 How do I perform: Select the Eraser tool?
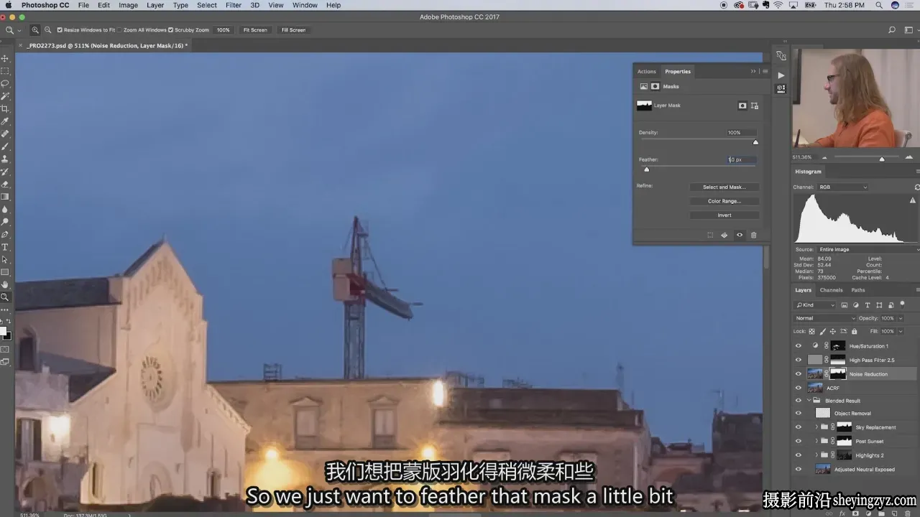5,184
